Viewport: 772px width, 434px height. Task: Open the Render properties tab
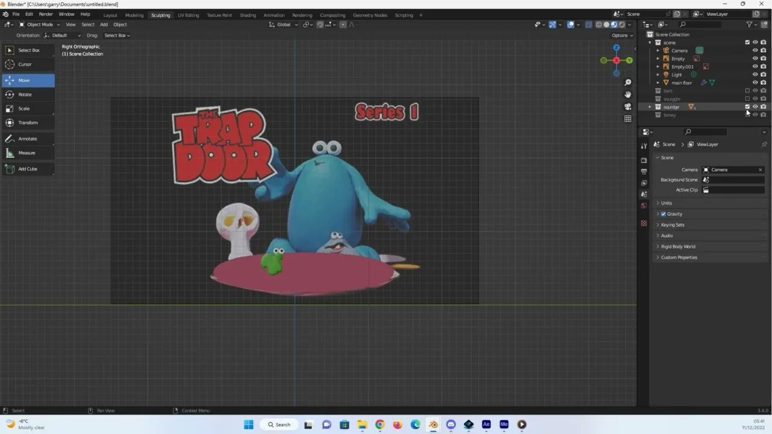tap(644, 160)
